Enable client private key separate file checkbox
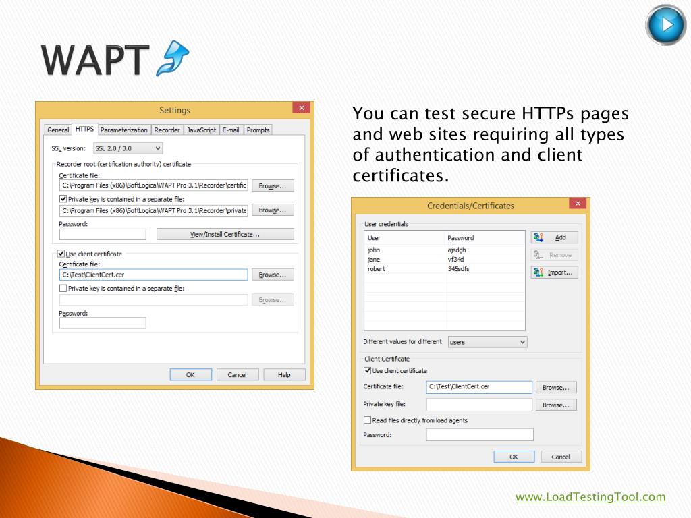Viewport: 691px width, 518px height. tap(63, 289)
